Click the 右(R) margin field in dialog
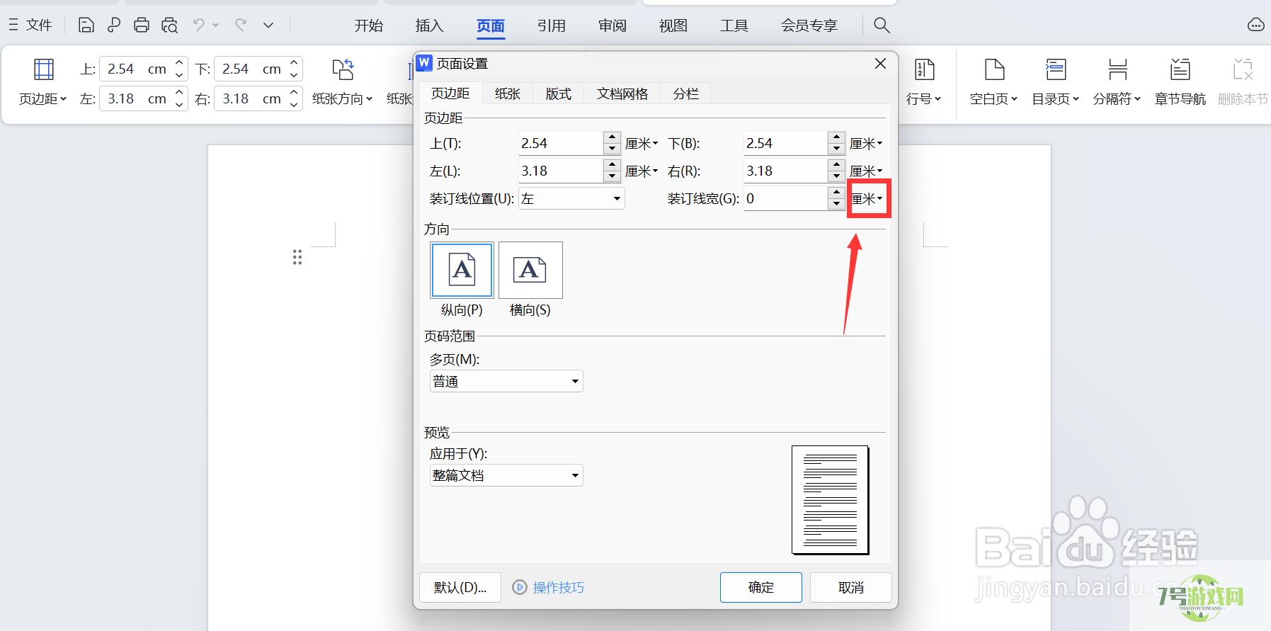1271x631 pixels. (x=786, y=171)
